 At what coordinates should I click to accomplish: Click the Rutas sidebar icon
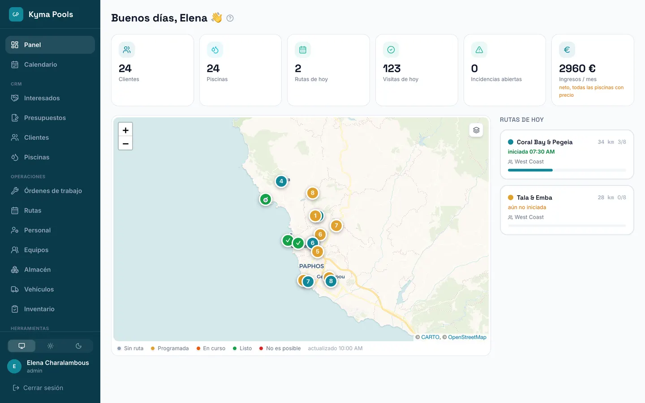tap(15, 210)
